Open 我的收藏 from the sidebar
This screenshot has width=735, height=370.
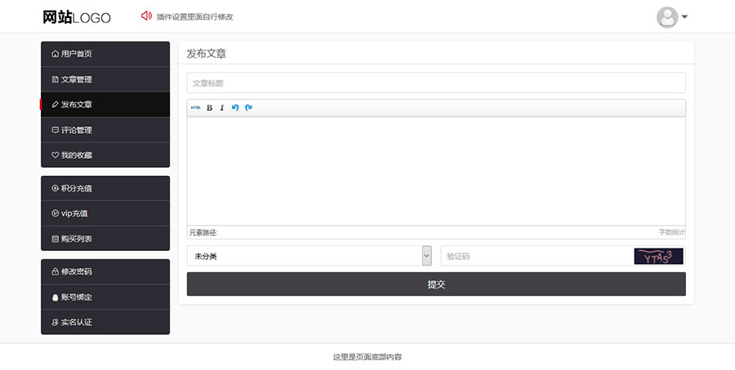coord(105,155)
